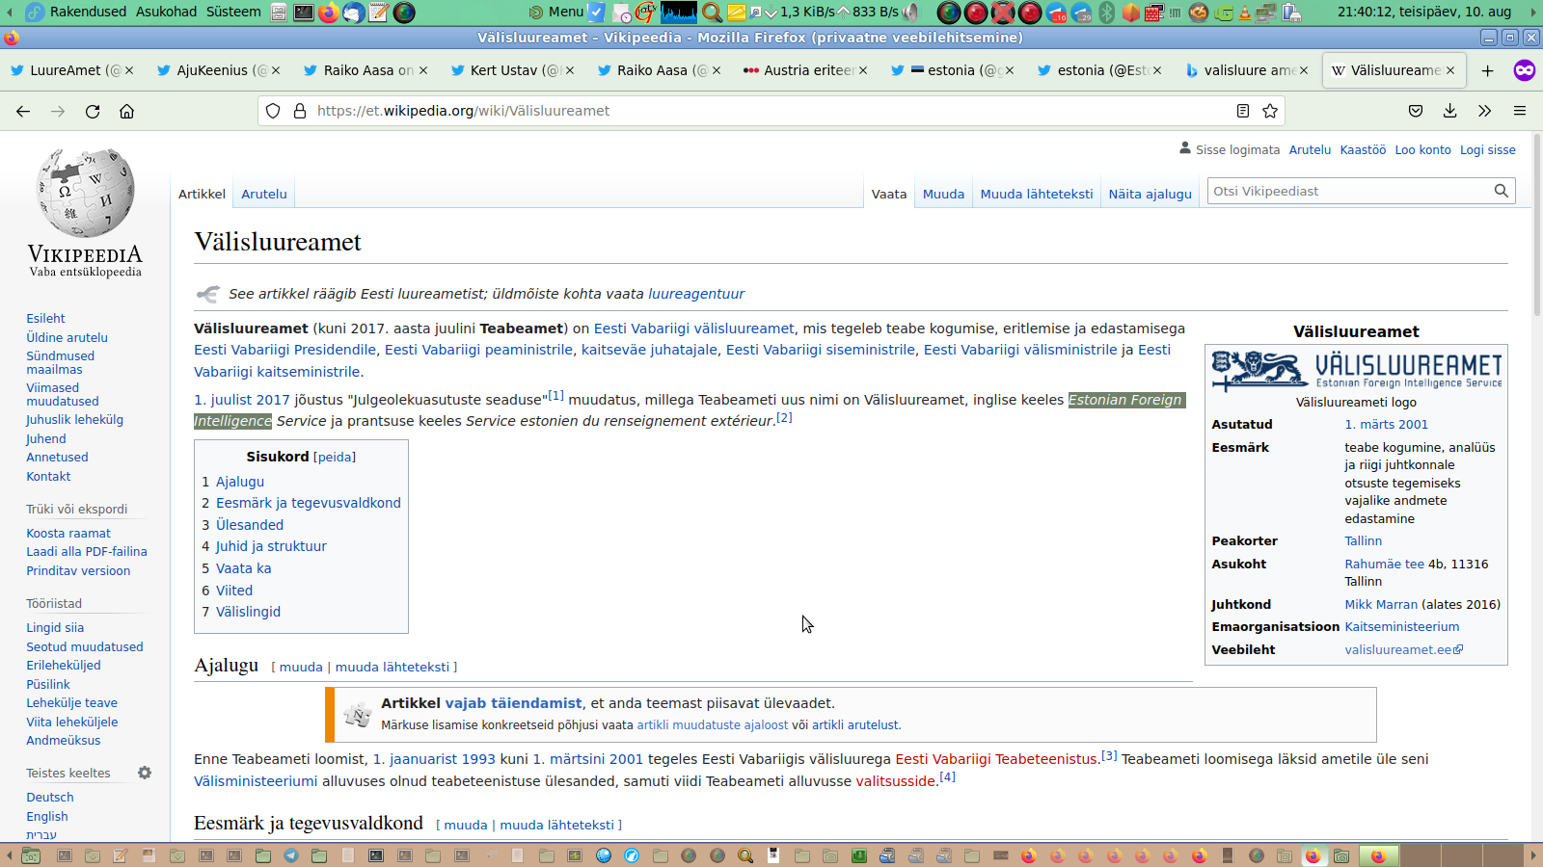Click Laadi alla PDF-failina

coord(87,551)
